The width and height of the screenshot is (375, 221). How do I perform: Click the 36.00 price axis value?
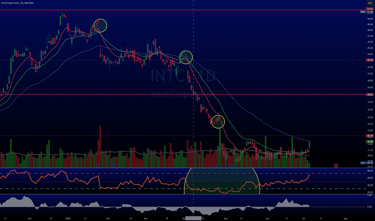coord(370,110)
